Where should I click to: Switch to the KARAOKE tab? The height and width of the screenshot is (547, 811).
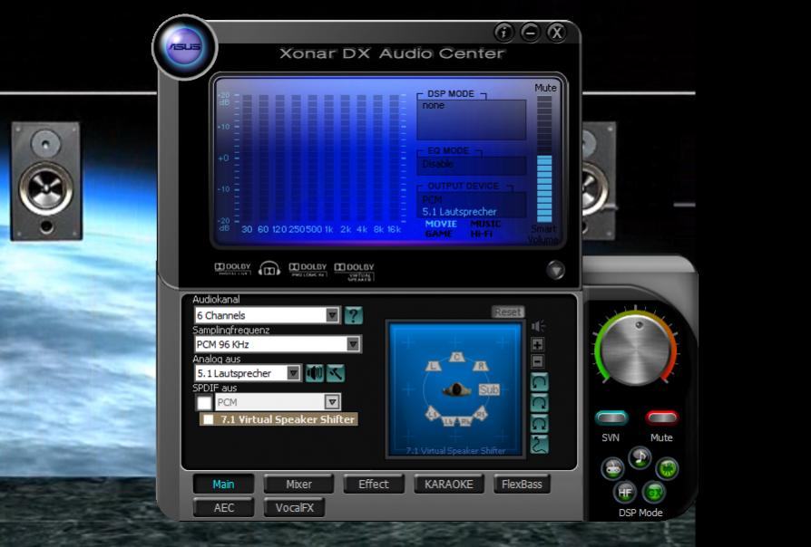448,485
